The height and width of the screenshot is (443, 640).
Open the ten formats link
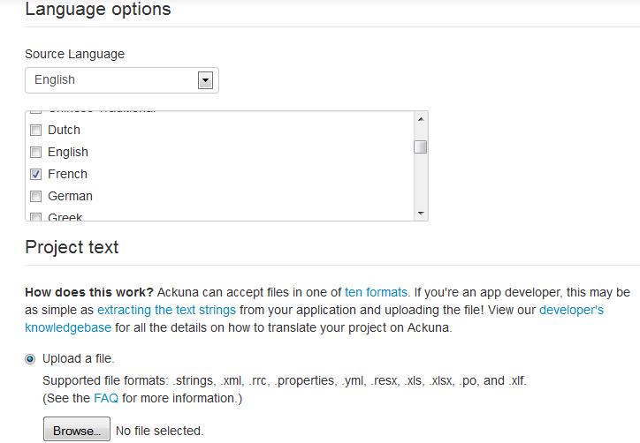click(x=376, y=292)
